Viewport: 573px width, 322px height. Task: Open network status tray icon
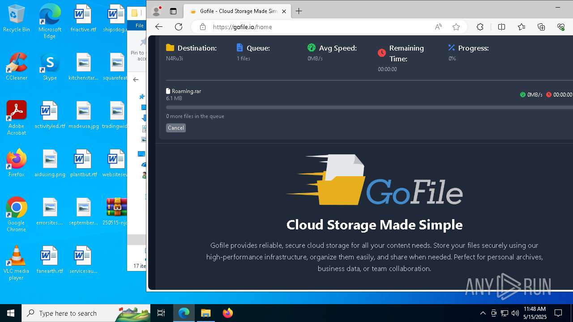[x=505, y=313]
